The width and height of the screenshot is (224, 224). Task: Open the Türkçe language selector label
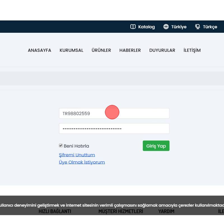[210, 27]
